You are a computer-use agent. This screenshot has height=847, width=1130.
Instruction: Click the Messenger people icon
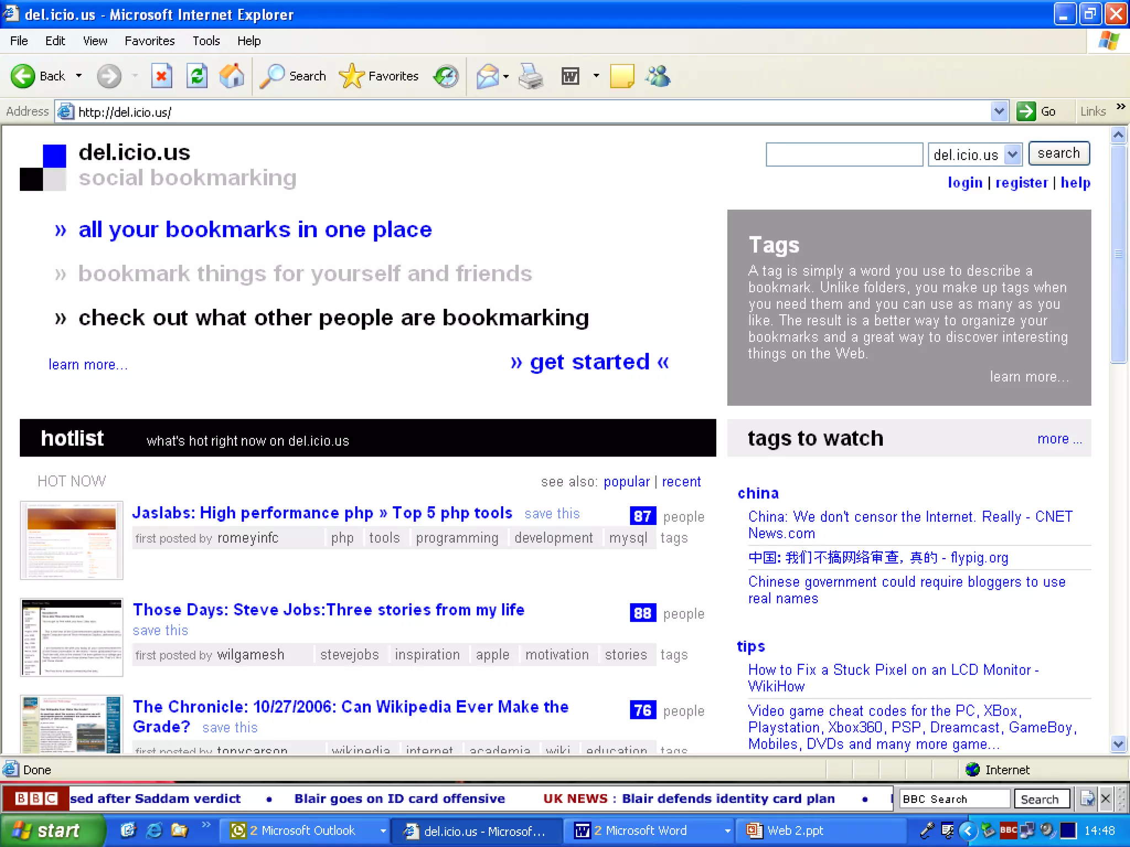click(x=658, y=76)
